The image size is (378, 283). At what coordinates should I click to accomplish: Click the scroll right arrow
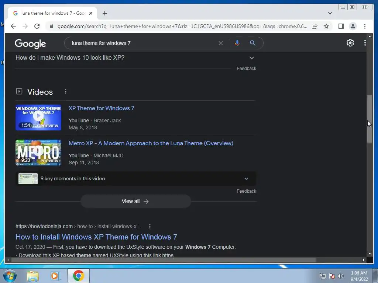coord(364,260)
